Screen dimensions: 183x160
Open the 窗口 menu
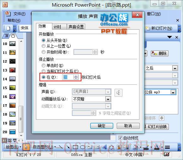click(x=154, y=14)
